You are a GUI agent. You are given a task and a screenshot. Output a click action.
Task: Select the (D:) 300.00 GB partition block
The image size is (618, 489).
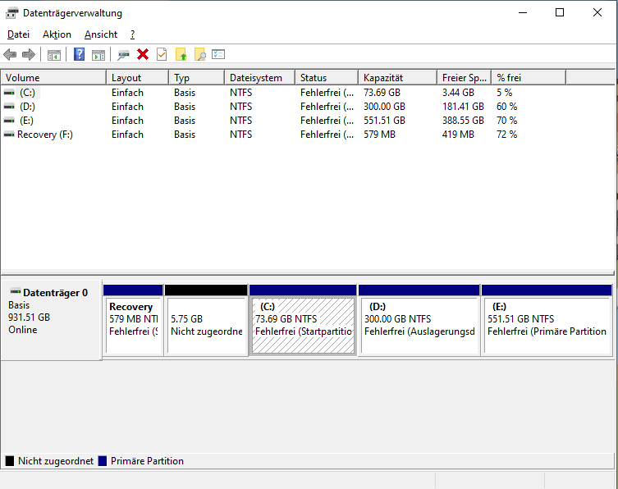click(419, 320)
